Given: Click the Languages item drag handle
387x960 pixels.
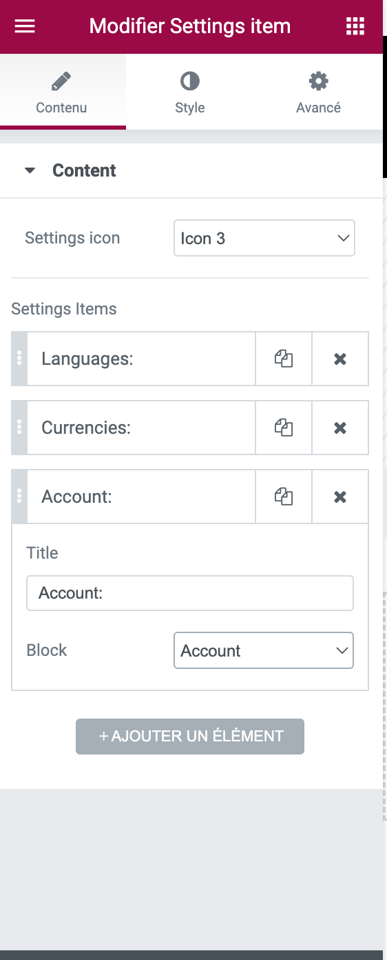Looking at the screenshot, I should [x=19, y=359].
